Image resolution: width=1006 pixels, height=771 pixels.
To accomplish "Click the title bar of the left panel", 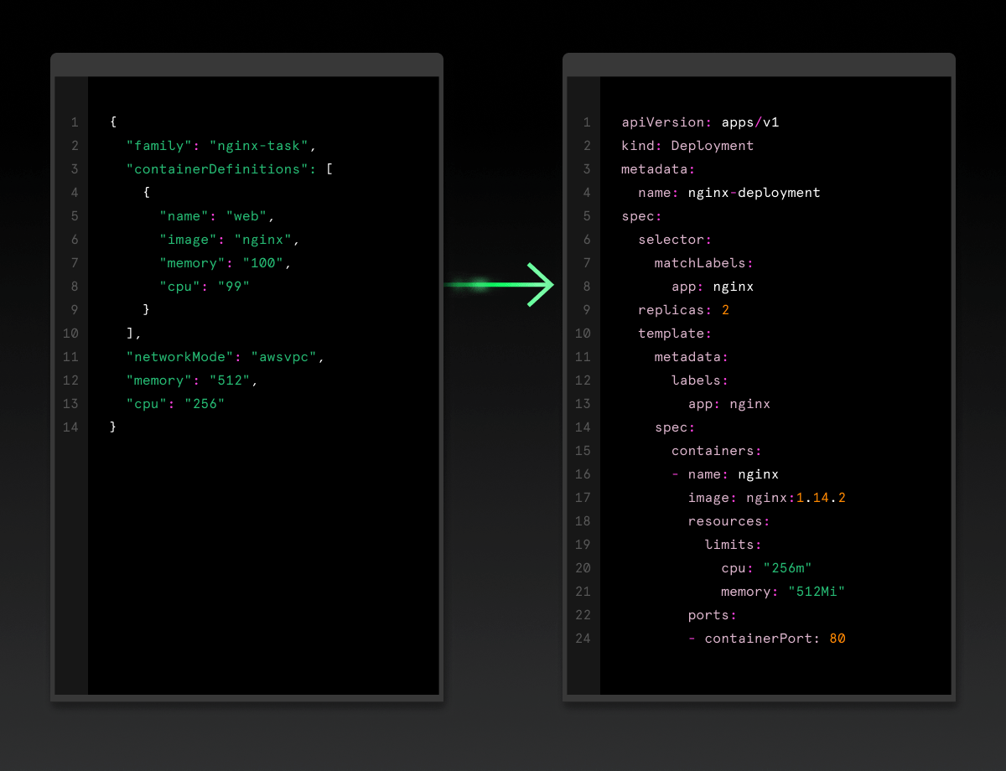I will (246, 65).
